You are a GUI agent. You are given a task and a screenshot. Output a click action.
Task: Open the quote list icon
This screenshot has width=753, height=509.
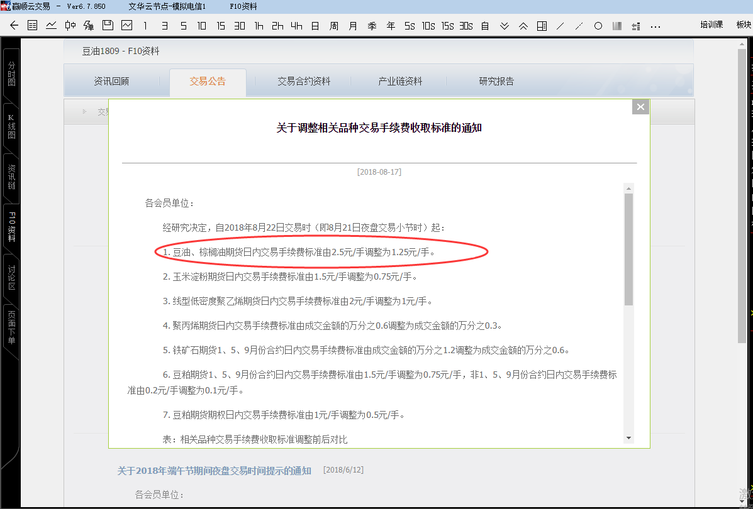pyautogui.click(x=33, y=26)
